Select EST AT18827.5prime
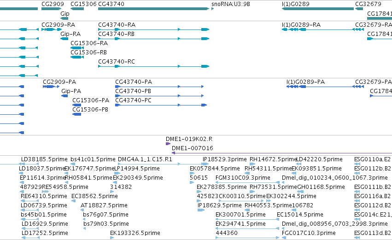The width and height of the screenshot is (392, 240). point(104,206)
